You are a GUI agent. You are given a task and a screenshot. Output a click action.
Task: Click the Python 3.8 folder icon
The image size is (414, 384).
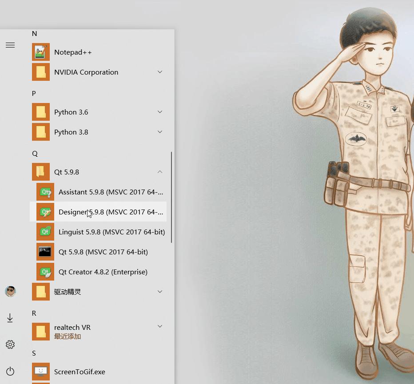click(x=41, y=132)
